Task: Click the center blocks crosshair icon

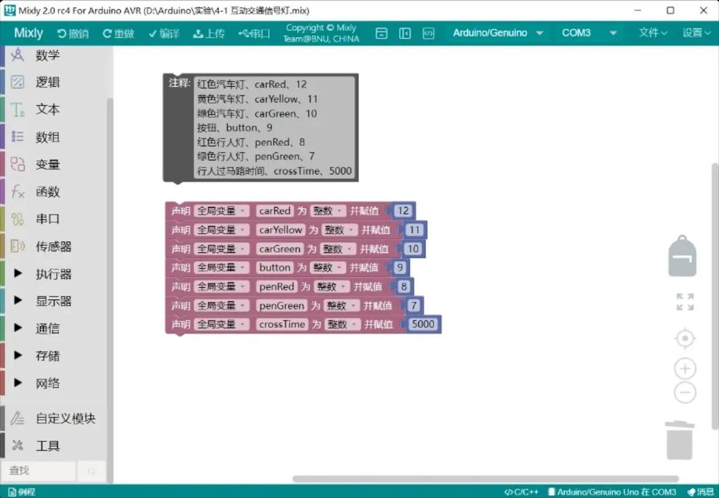Action: click(x=685, y=338)
